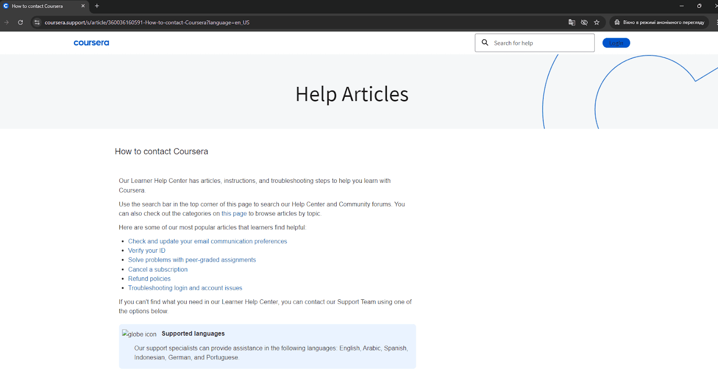Open the 'this page' categories link
This screenshot has height=380, width=718.
234,214
